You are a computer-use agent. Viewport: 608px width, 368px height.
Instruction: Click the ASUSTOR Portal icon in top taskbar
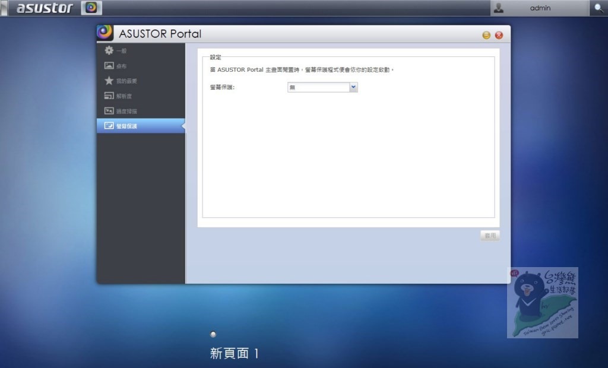point(91,7)
